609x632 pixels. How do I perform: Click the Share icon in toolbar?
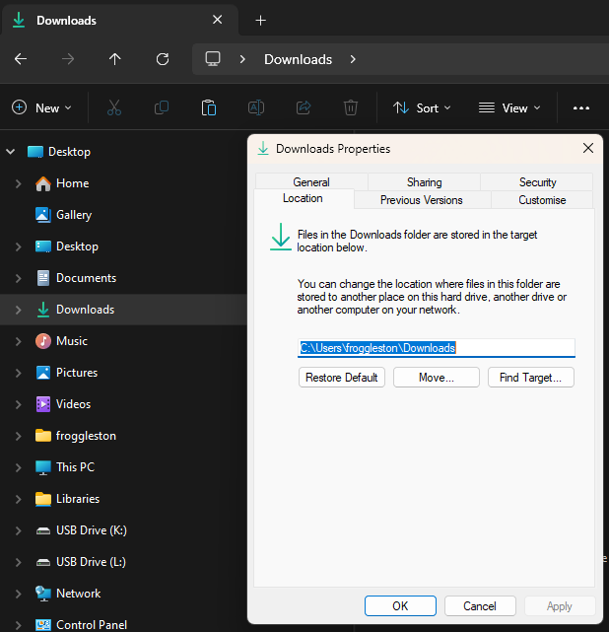(304, 107)
